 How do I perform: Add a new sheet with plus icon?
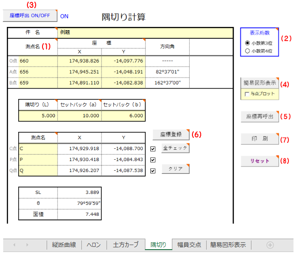pos(270,245)
